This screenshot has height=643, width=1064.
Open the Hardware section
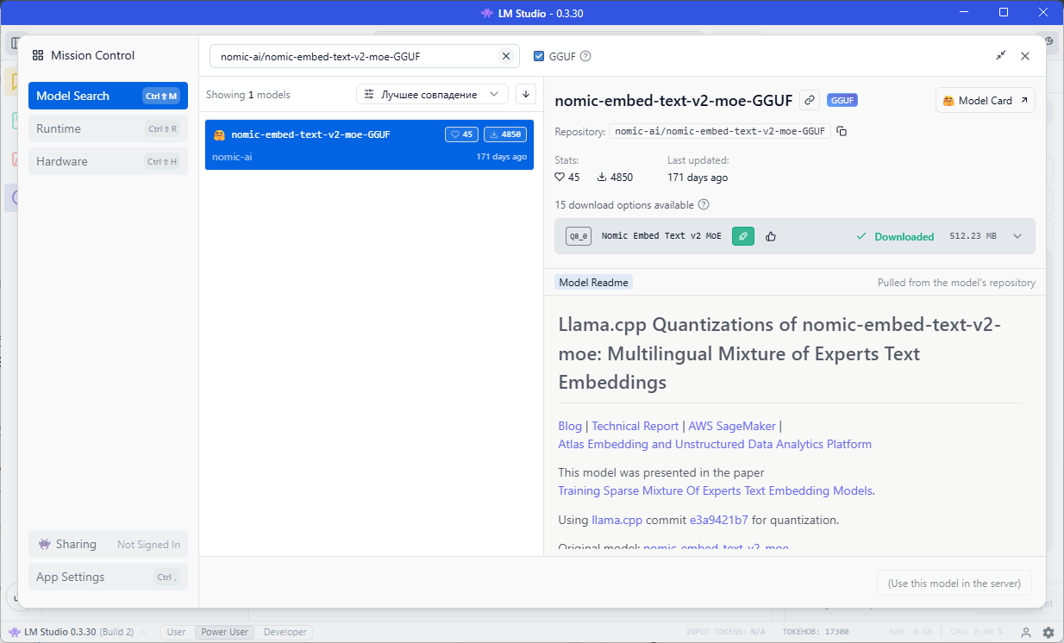pos(108,161)
